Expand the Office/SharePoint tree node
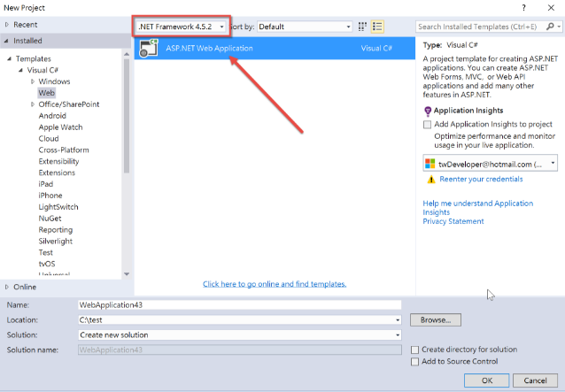565x392 pixels. pos(33,104)
